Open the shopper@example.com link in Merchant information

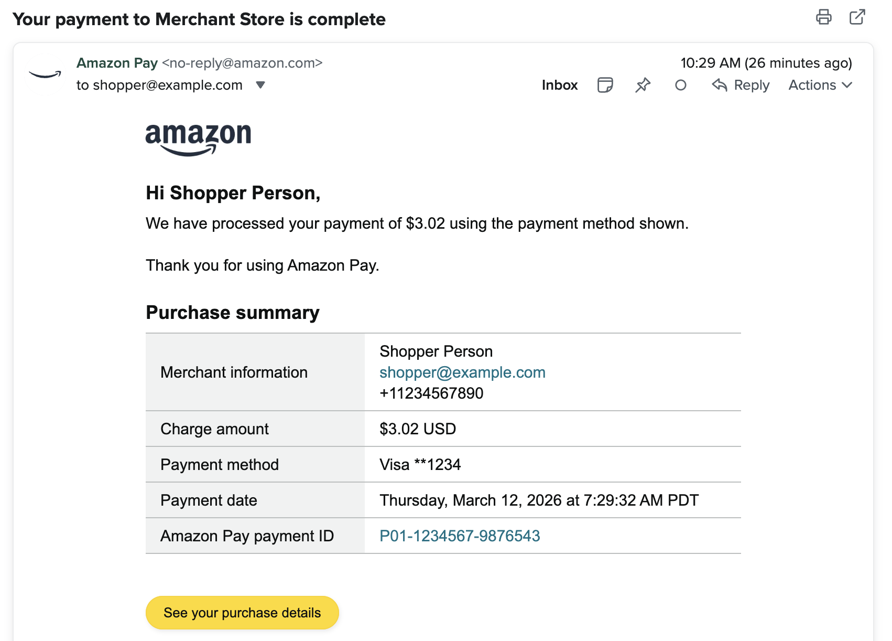coord(462,372)
